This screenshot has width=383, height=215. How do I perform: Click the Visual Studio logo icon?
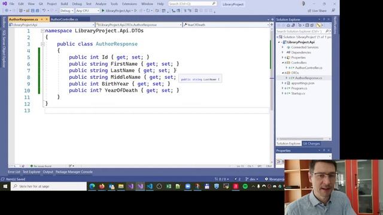click(5, 4)
